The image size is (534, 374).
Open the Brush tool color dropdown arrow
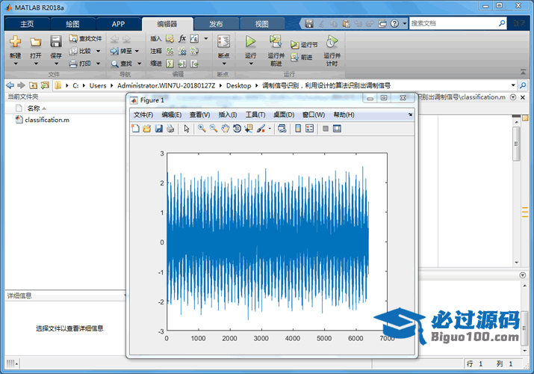coord(270,129)
